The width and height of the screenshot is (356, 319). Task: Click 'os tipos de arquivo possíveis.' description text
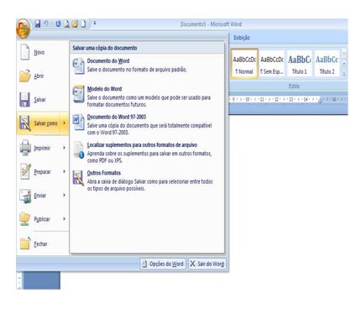(x=116, y=189)
